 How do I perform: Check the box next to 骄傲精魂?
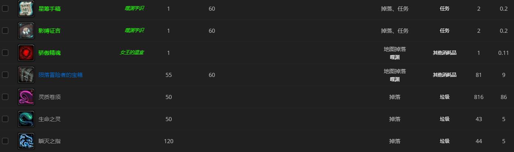click(x=5, y=52)
